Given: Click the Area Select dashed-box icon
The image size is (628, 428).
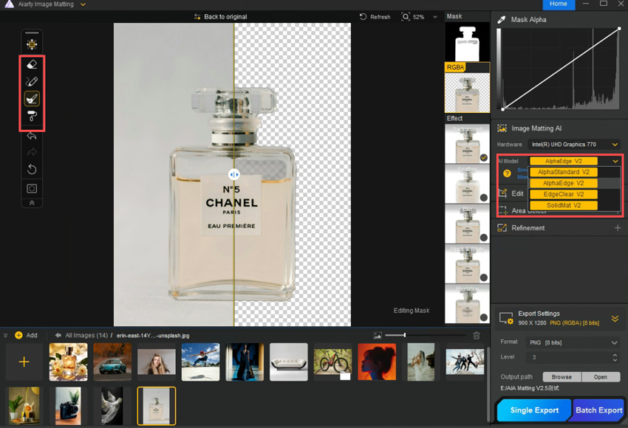Looking at the screenshot, I should point(502,210).
